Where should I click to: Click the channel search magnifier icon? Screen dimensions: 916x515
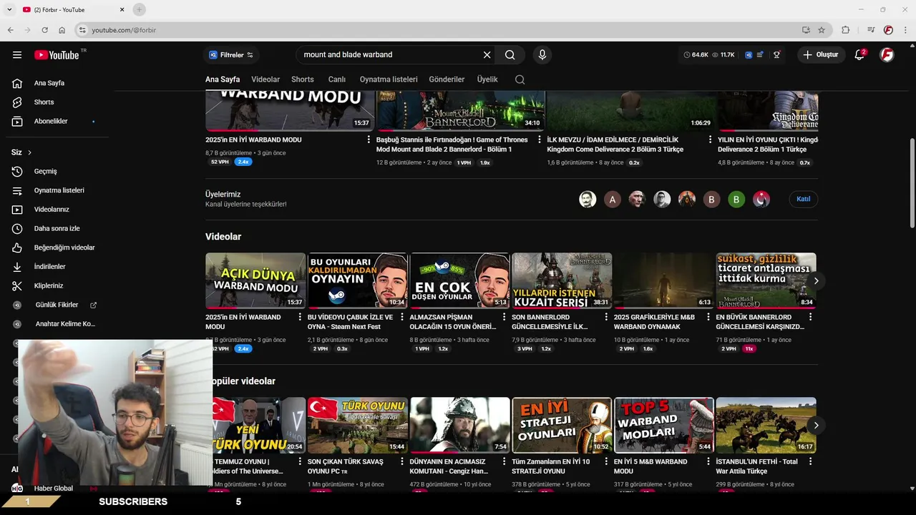[520, 79]
